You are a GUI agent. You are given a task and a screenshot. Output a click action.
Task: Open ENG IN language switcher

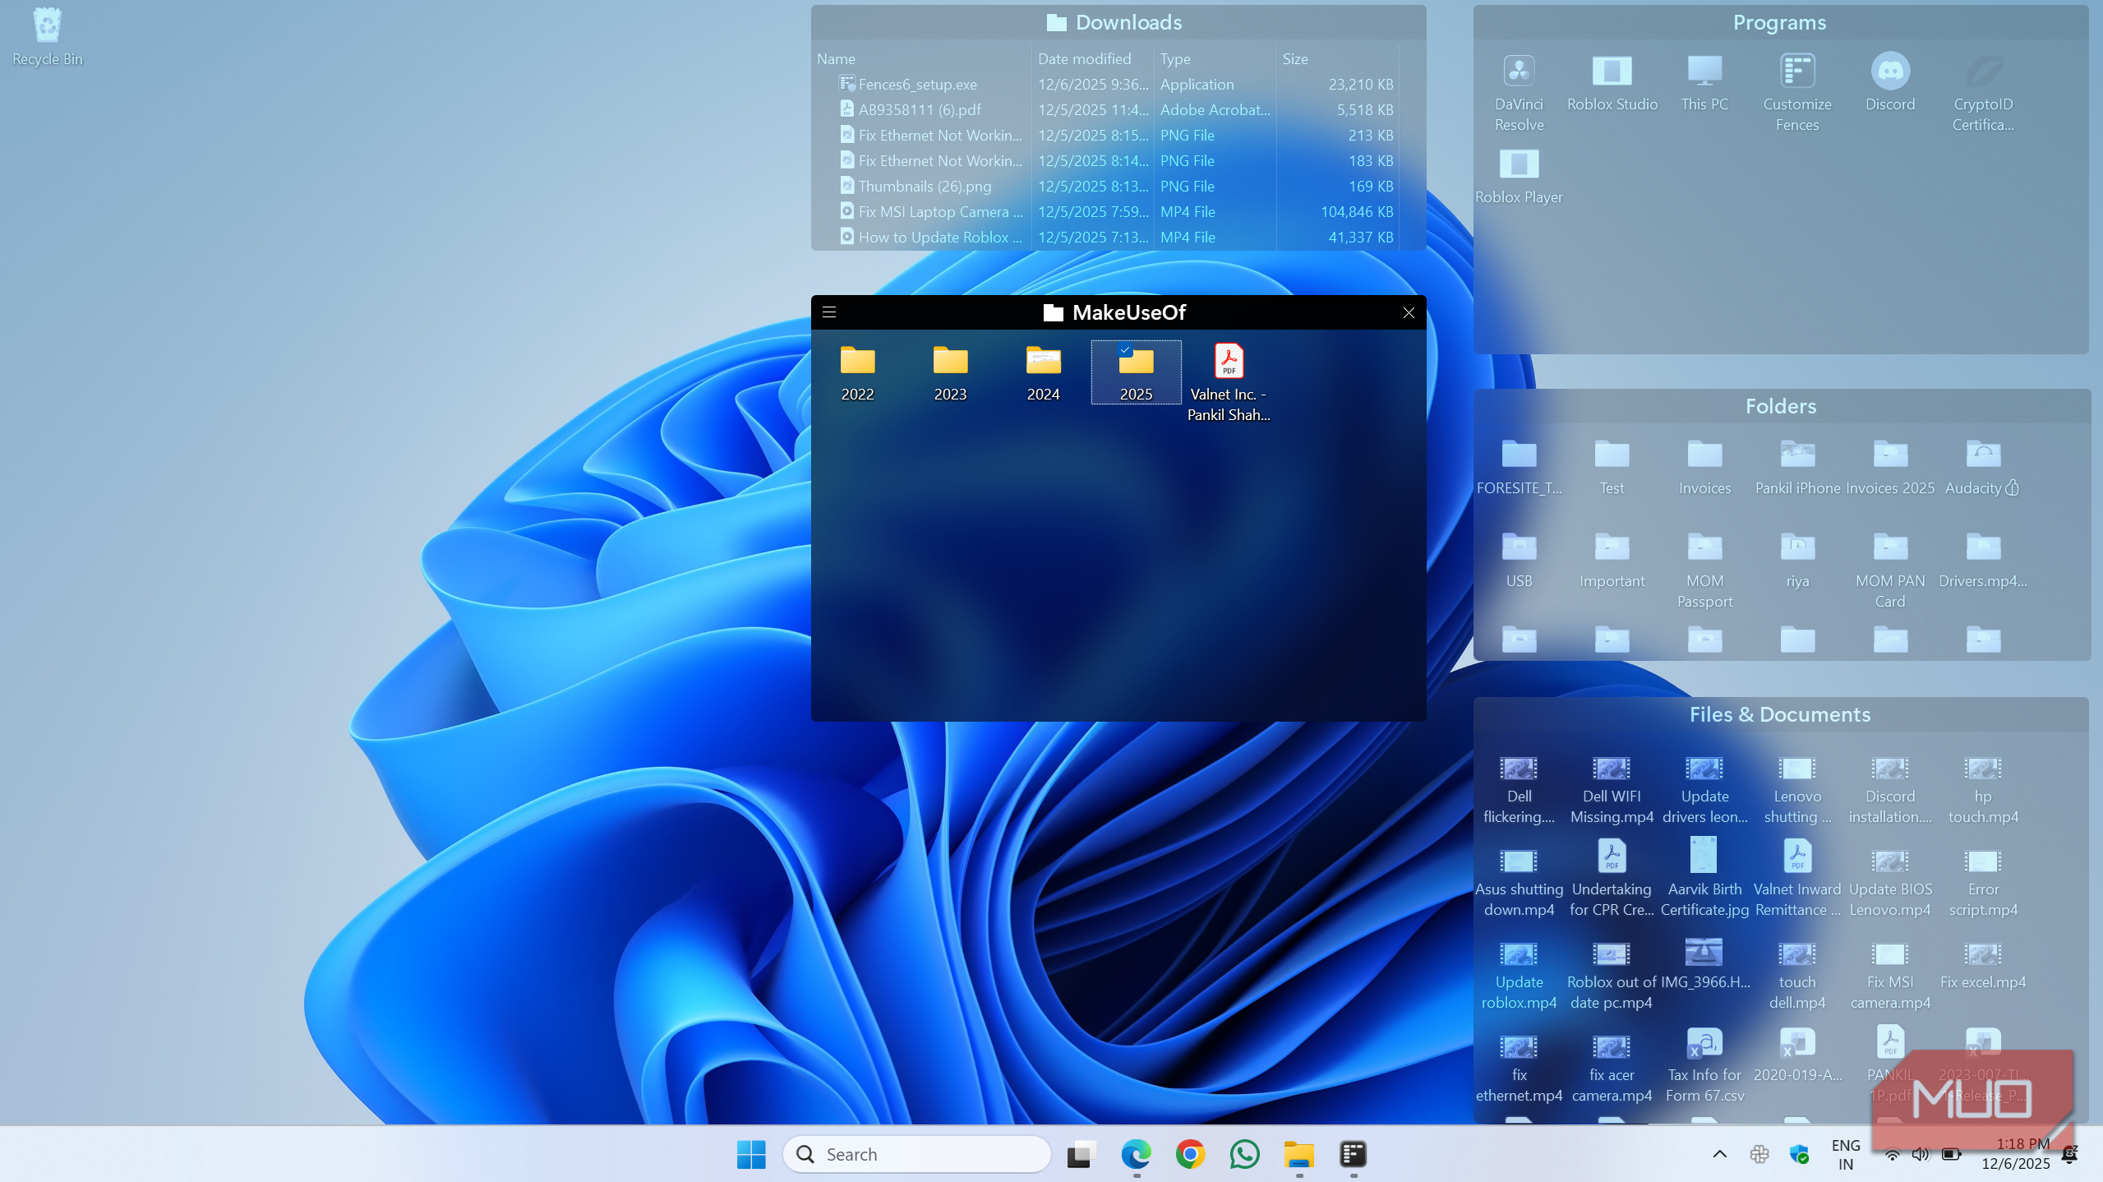[1846, 1154]
